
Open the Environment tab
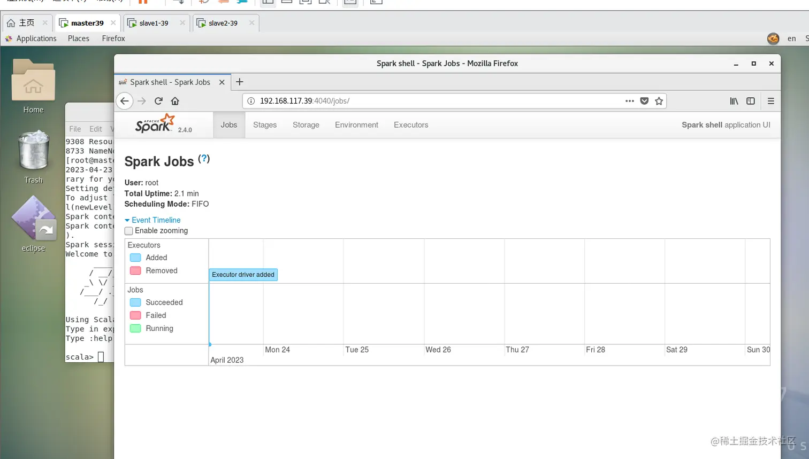click(356, 125)
